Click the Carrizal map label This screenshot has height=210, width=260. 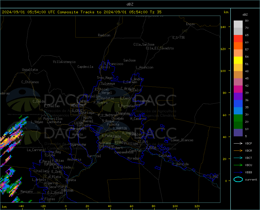pyautogui.click(x=94, y=156)
